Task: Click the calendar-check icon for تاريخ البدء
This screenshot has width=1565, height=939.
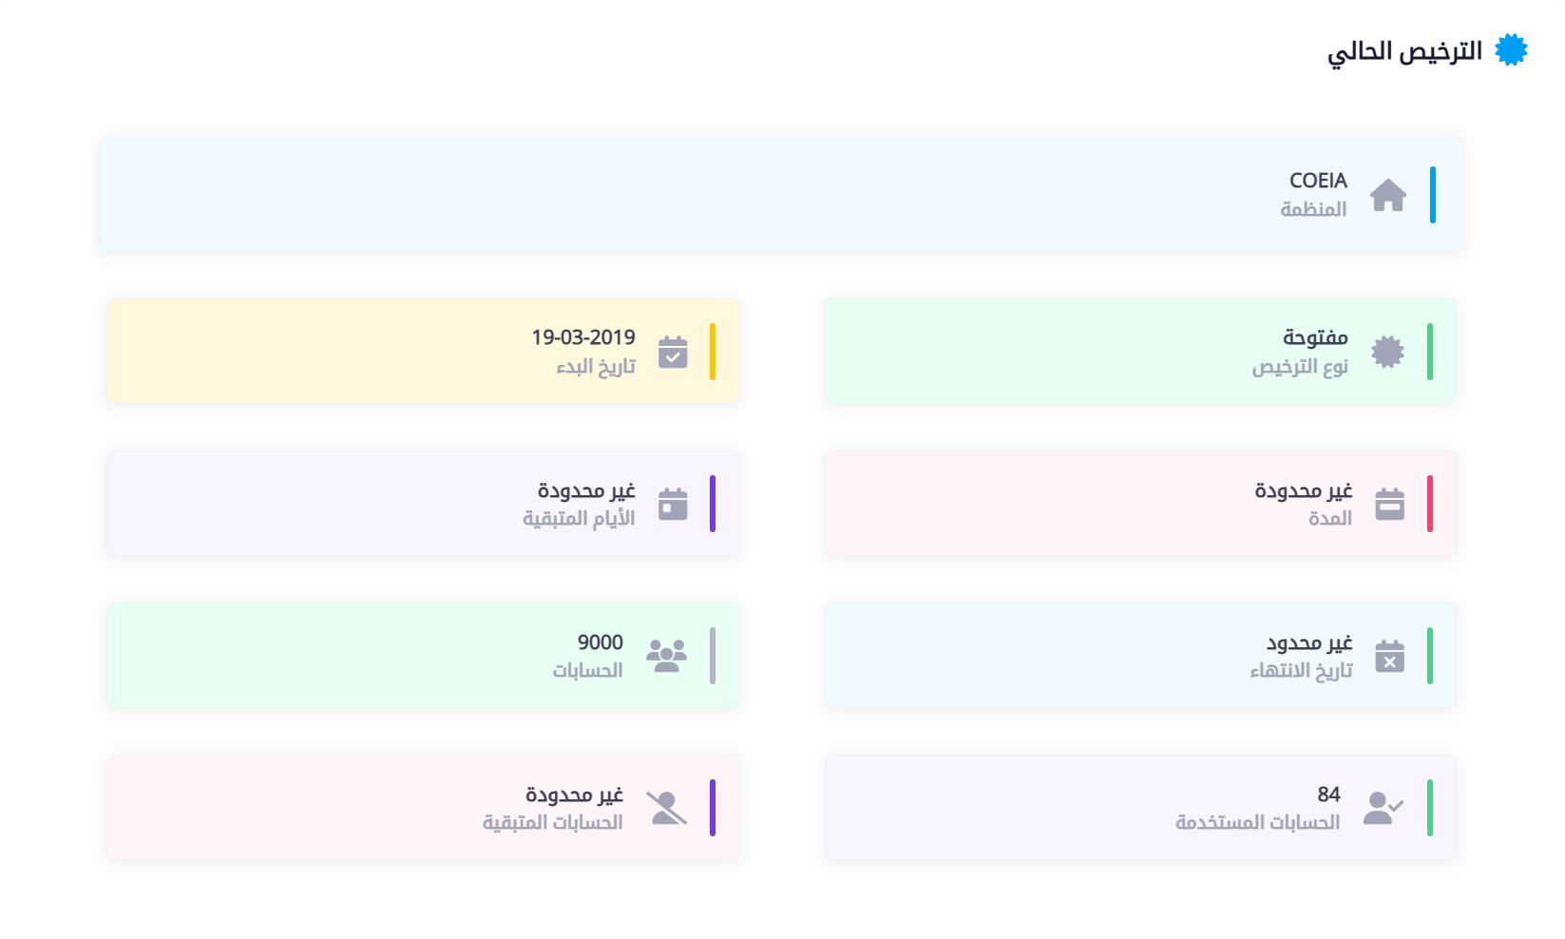Action: click(673, 352)
